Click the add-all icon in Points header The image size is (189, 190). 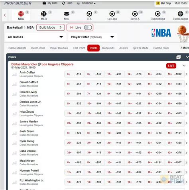pyautogui.click(x=179, y=57)
